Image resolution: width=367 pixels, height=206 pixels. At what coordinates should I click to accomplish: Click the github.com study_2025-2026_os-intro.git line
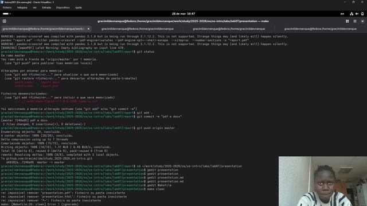point(46,159)
